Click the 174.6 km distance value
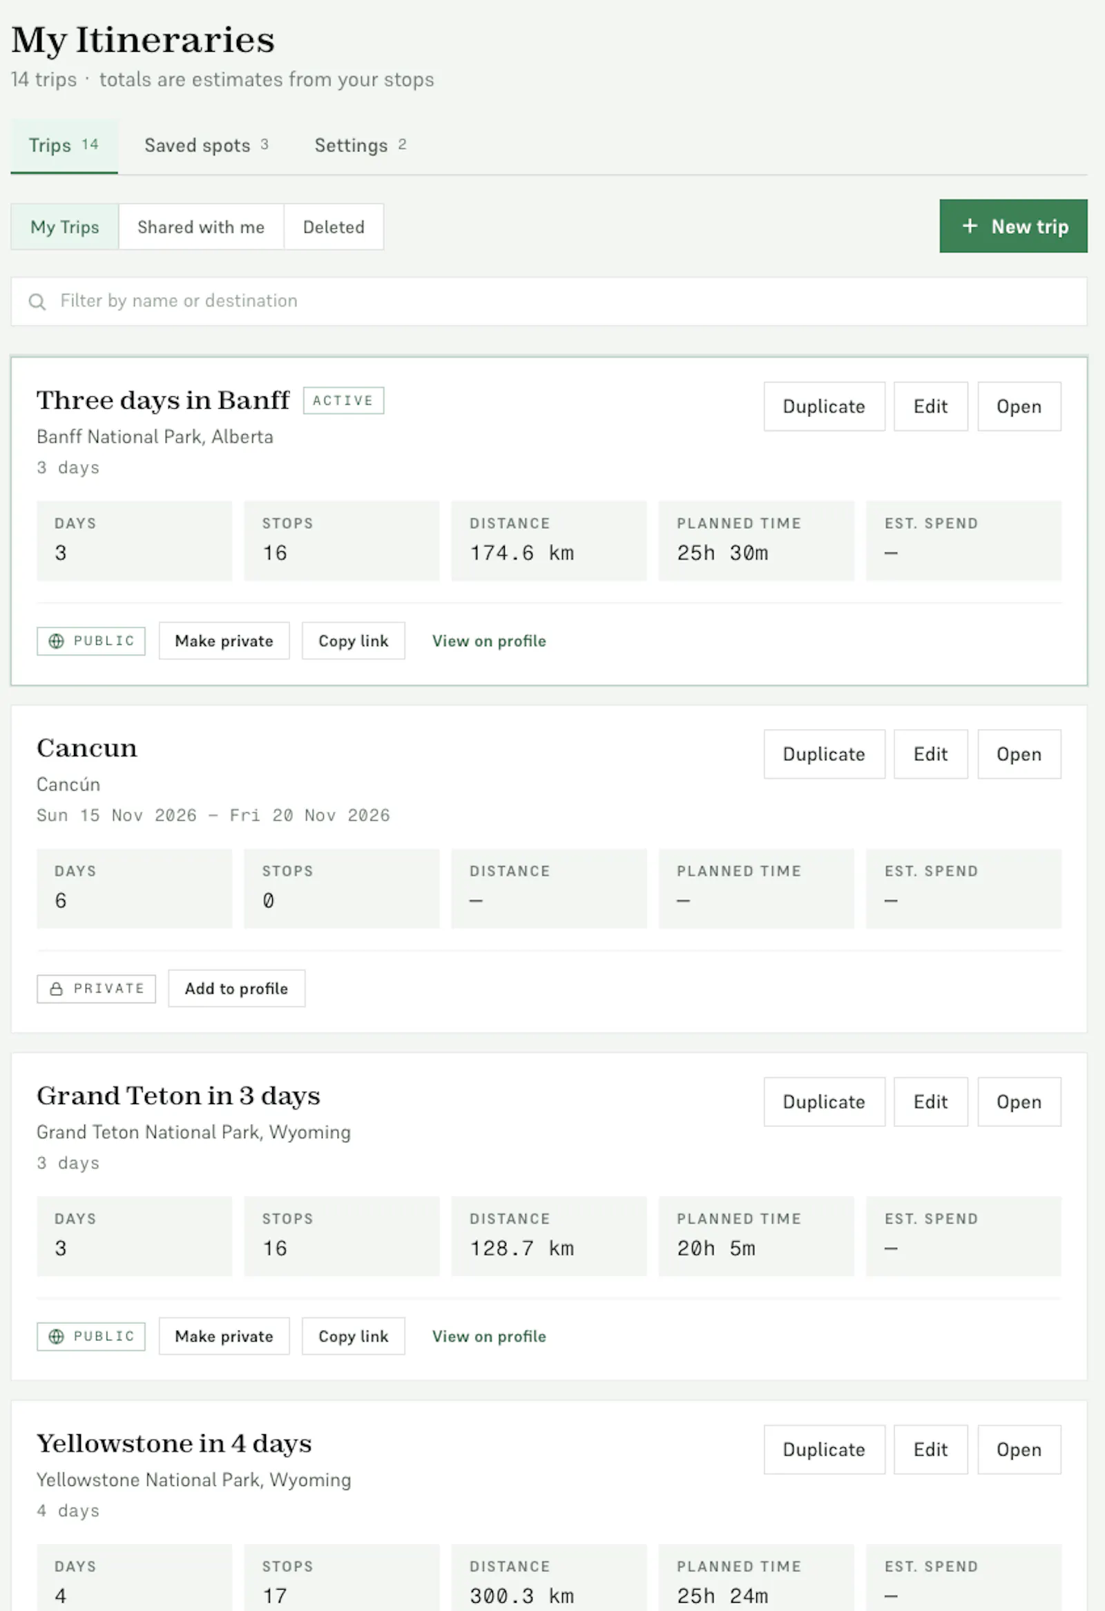 pyautogui.click(x=522, y=553)
